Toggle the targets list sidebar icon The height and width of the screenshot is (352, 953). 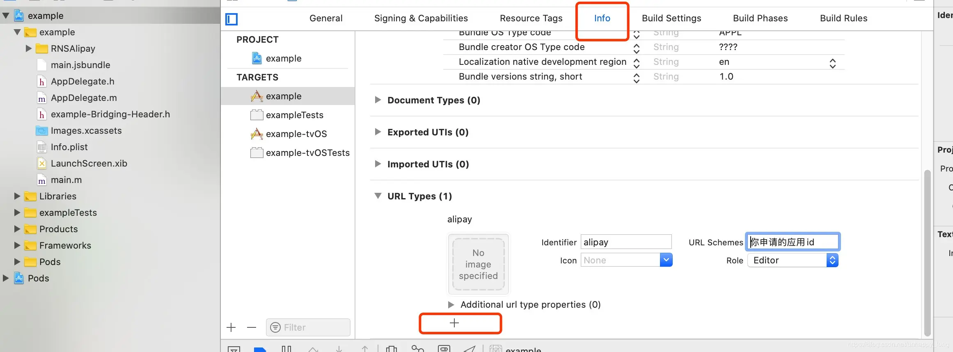click(x=231, y=19)
